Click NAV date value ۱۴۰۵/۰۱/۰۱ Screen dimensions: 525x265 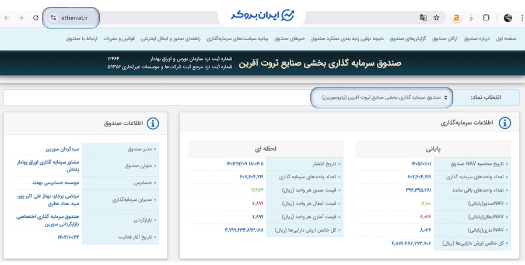421,164
